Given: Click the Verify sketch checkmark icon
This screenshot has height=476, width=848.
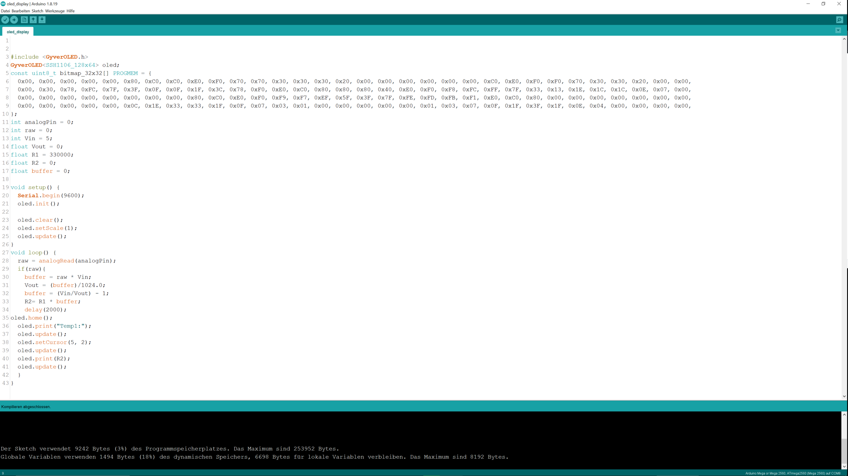Looking at the screenshot, I should click(5, 20).
